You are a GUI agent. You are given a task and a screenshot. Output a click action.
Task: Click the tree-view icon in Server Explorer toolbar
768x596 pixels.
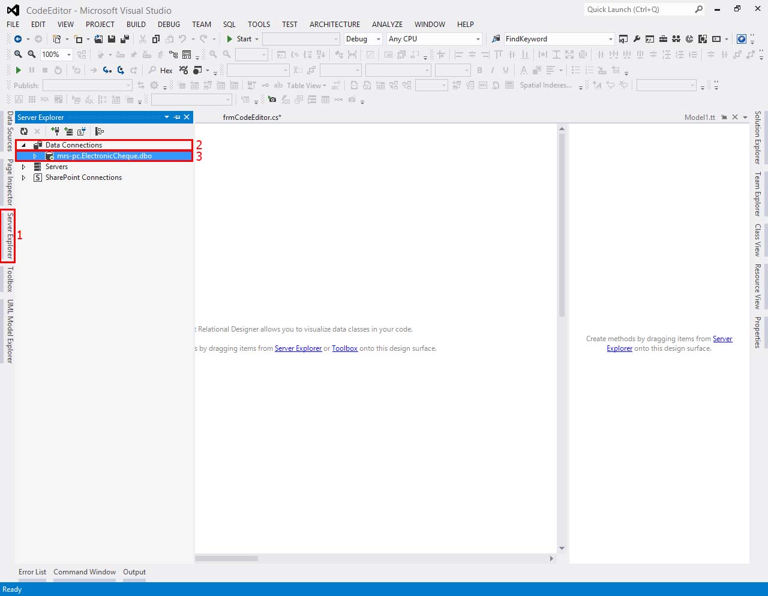100,131
